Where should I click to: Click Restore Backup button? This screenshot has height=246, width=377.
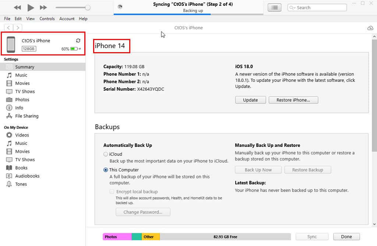pyautogui.click(x=308, y=170)
